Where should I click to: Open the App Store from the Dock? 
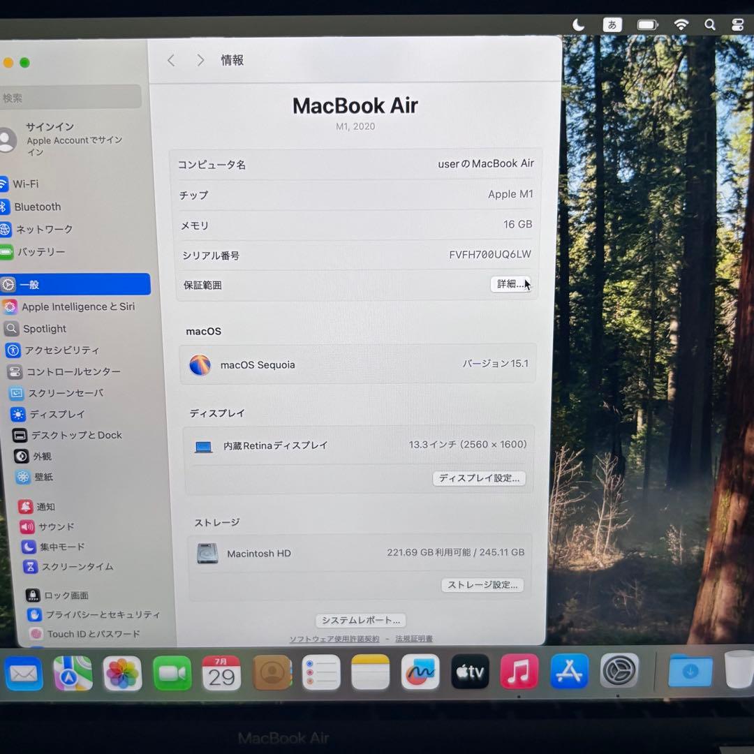[569, 672]
